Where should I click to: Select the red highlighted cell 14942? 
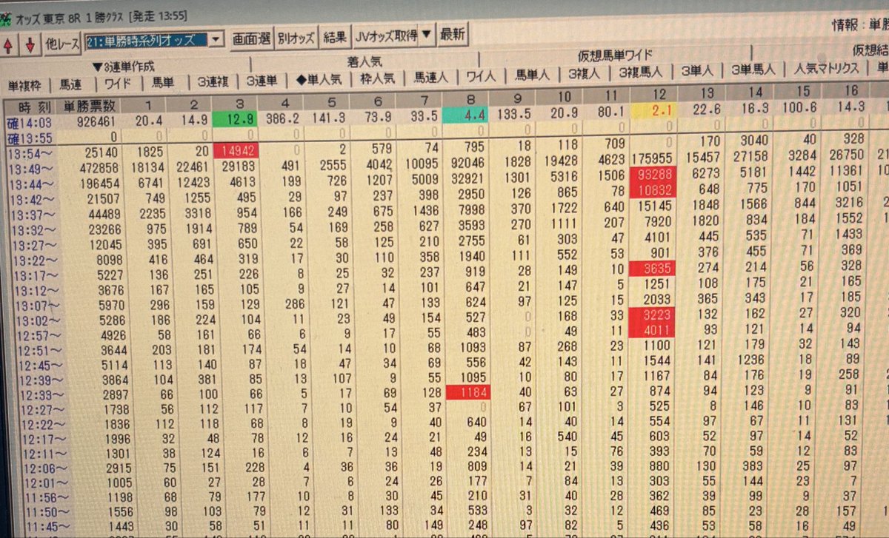(x=236, y=150)
